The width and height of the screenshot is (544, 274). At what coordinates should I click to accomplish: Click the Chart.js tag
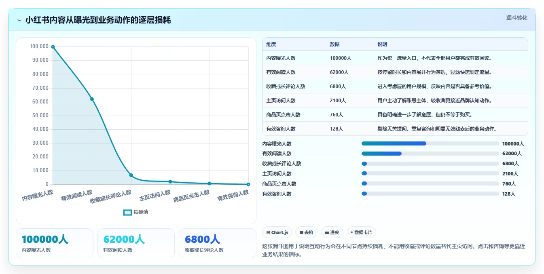pyautogui.click(x=277, y=232)
